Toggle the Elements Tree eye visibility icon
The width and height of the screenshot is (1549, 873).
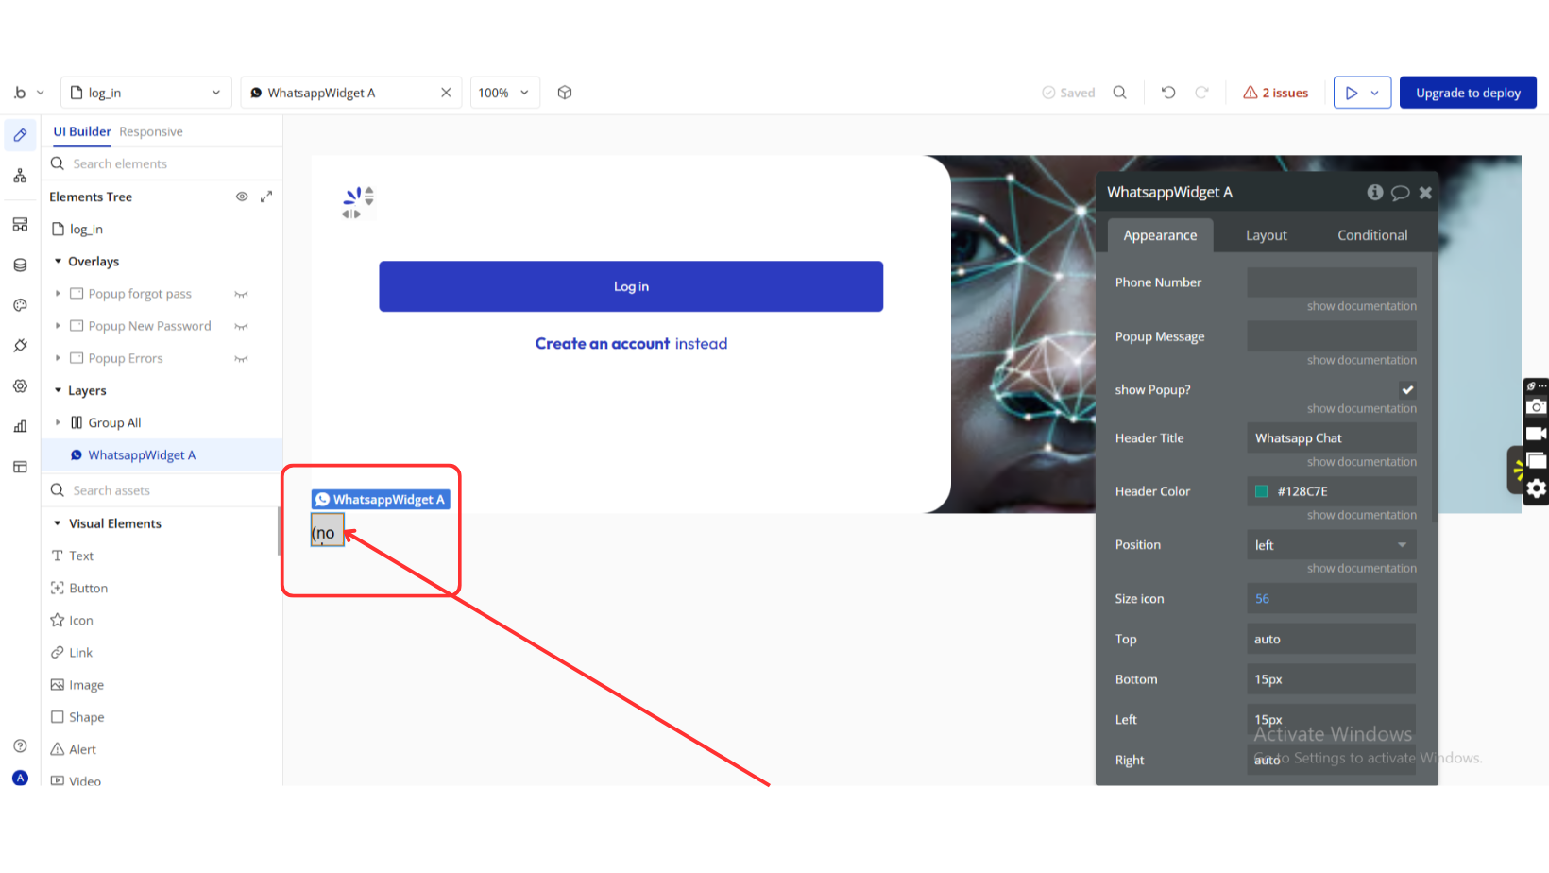coord(242,197)
